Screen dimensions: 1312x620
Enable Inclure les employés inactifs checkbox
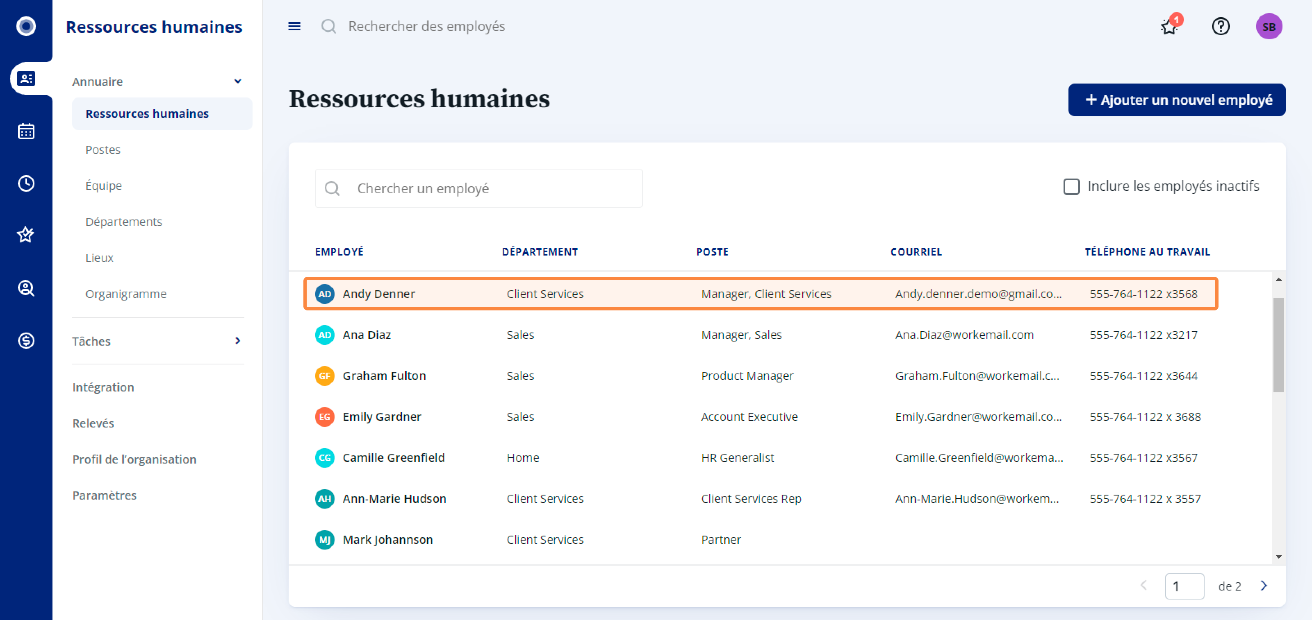click(1071, 187)
